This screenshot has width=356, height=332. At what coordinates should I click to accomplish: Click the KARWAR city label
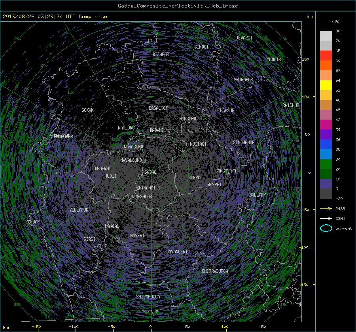(x=32, y=222)
